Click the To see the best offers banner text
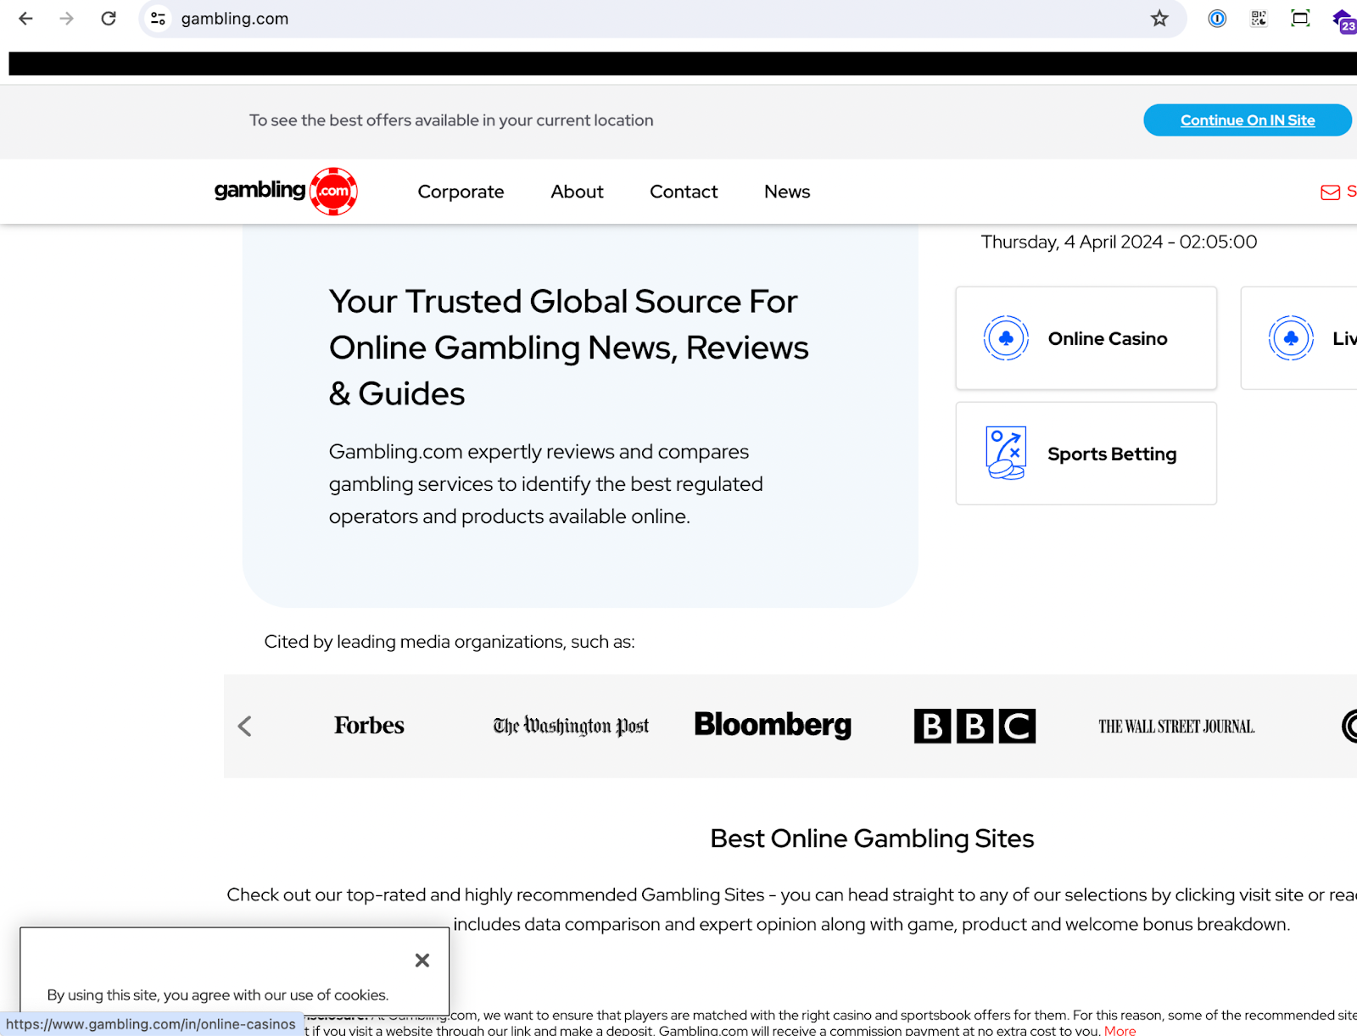The height and width of the screenshot is (1036, 1357). pyautogui.click(x=451, y=120)
